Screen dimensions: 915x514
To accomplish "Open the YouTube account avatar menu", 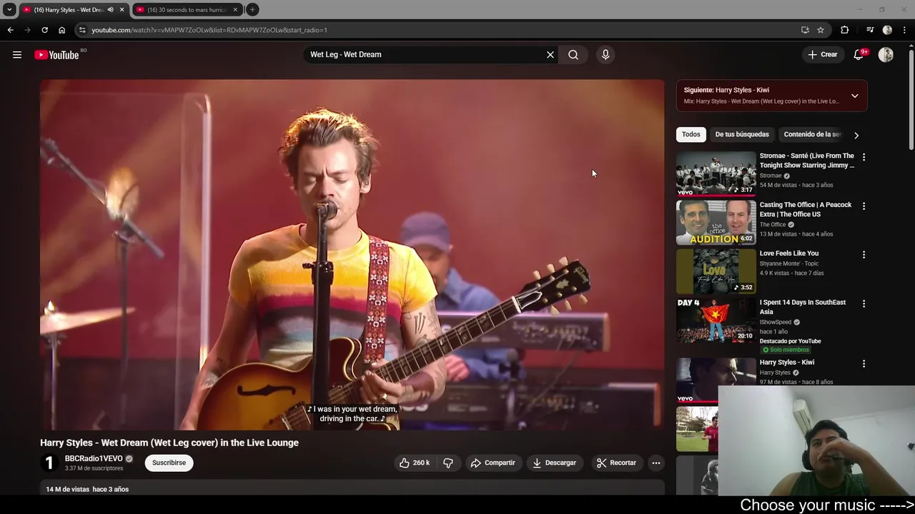I will [x=886, y=55].
